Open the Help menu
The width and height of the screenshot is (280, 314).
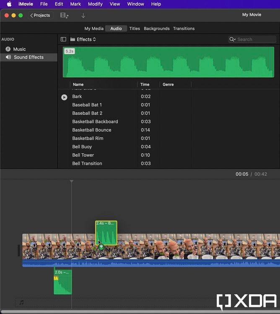click(156, 4)
